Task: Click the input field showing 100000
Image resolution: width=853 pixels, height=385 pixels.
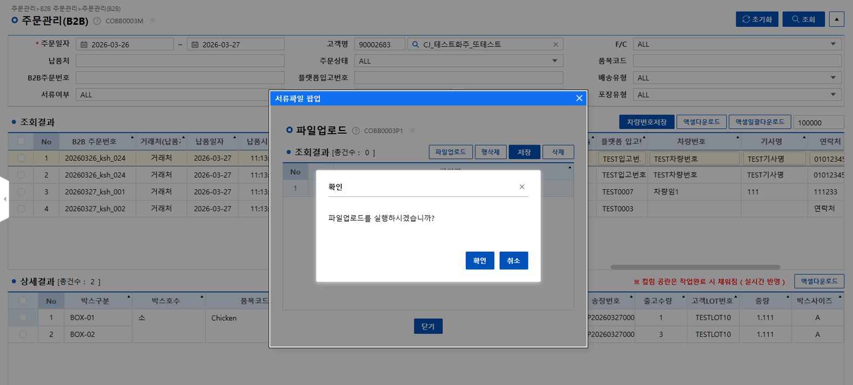Action: click(818, 122)
